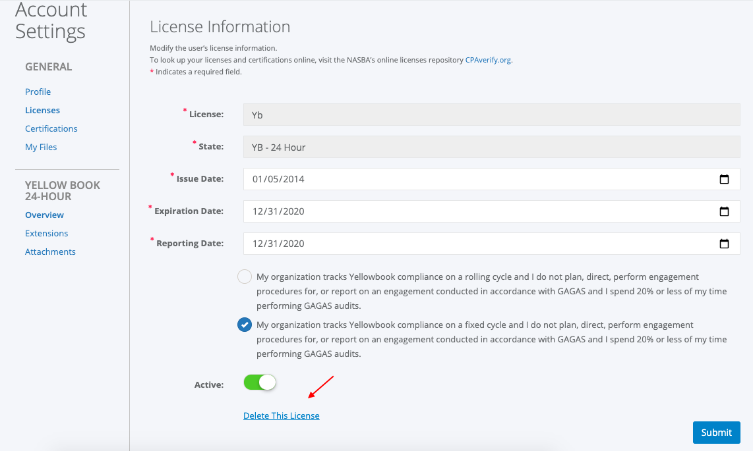View the Yellow Book Overview page
Screen dimensions: 753x451
coord(44,215)
